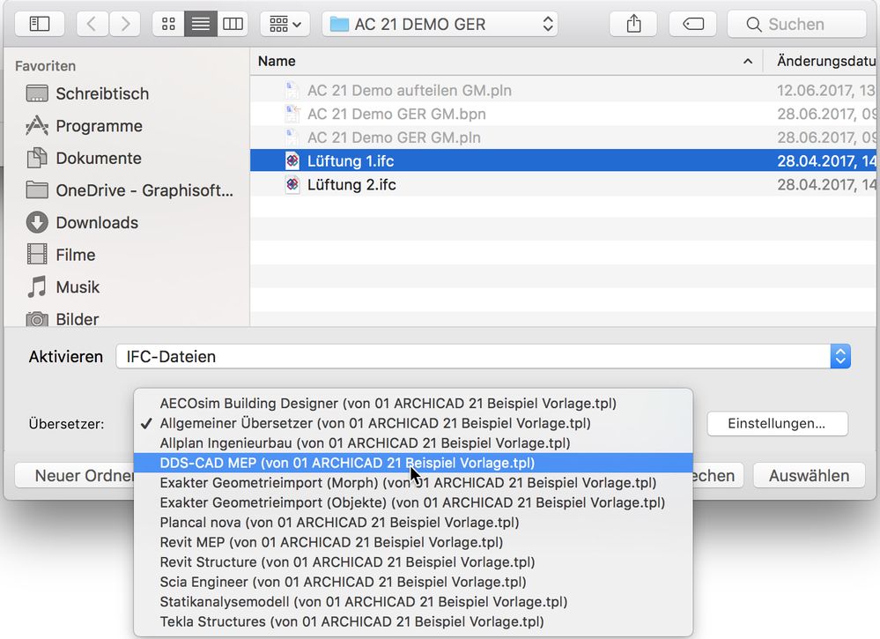Choose Revit Structure translator
This screenshot has width=880, height=639.
tap(413, 562)
